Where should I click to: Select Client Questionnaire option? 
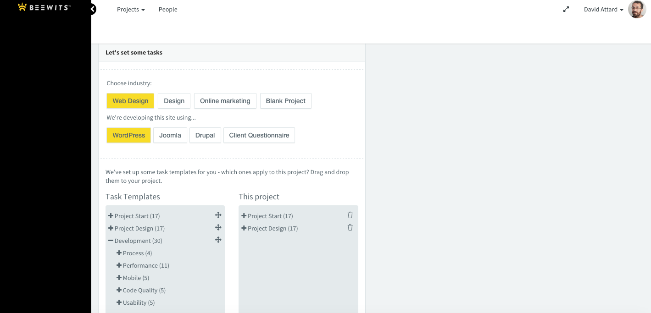click(x=259, y=135)
